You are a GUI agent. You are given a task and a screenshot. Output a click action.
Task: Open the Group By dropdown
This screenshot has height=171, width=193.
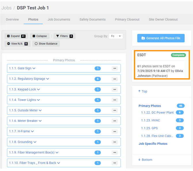click(x=116, y=36)
